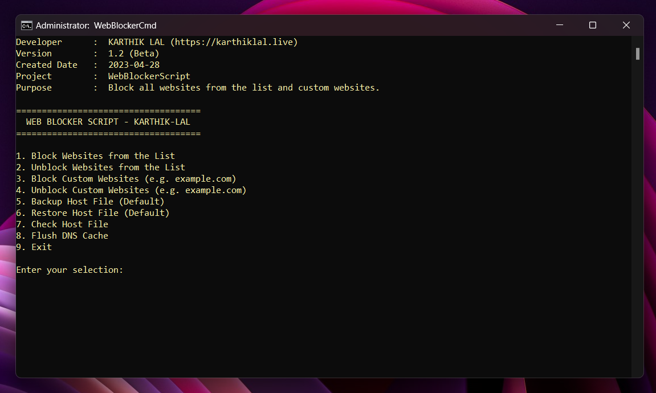The height and width of the screenshot is (393, 656).
Task: Click the 'Purpose' description line
Action: coord(197,88)
